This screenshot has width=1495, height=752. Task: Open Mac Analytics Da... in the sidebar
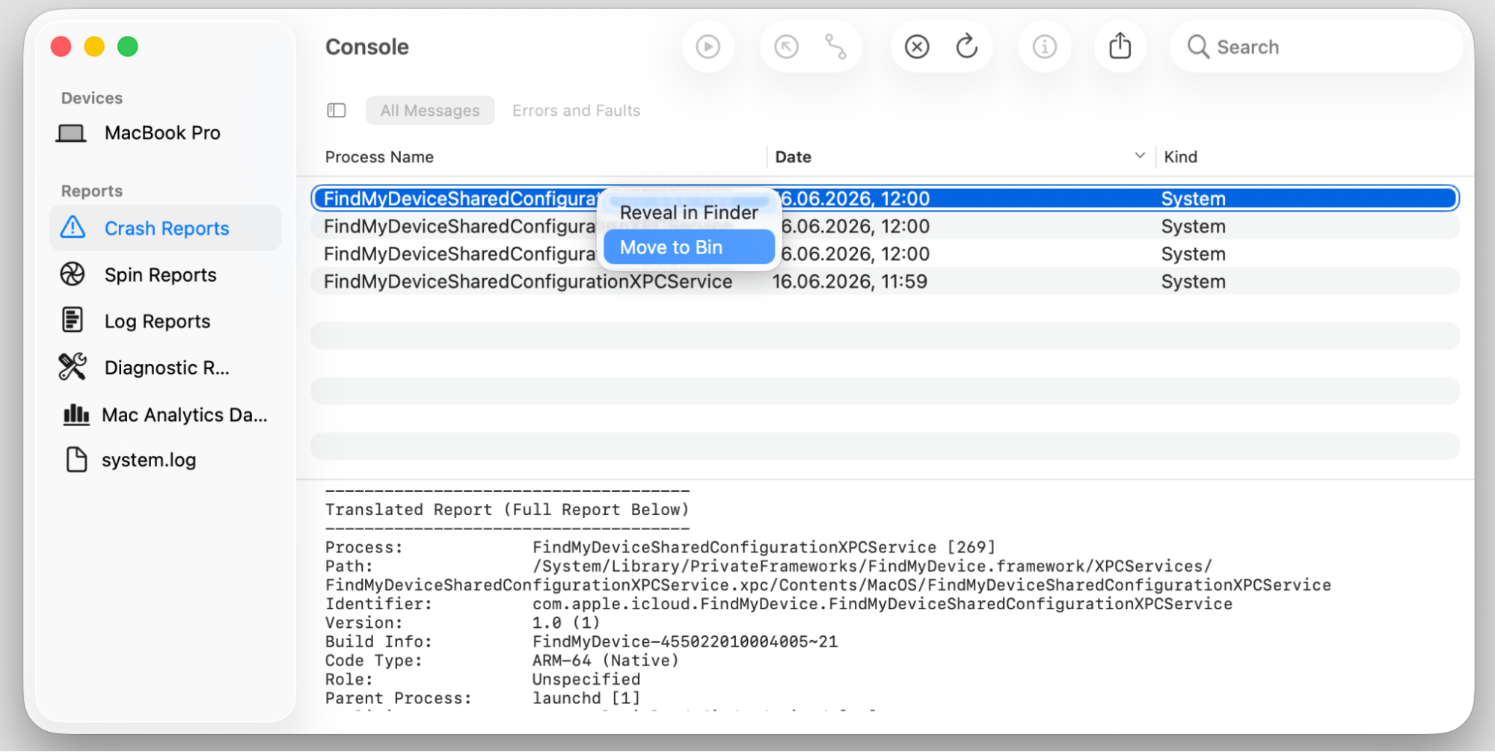pyautogui.click(x=165, y=414)
